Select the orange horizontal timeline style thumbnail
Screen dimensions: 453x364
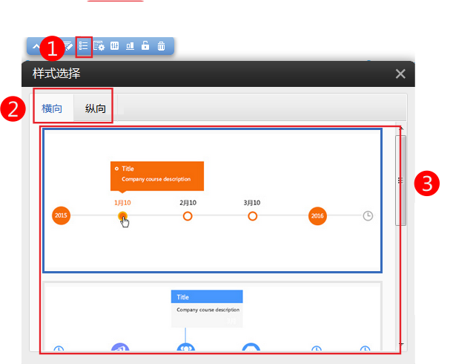[212, 201]
